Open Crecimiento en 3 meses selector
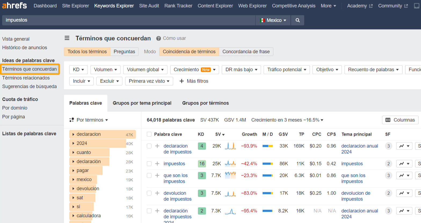The height and width of the screenshot is (223, 421). [x=287, y=120]
